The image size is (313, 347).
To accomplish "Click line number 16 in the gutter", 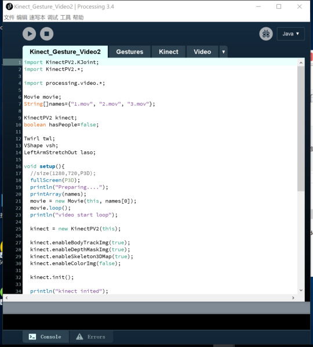I will coord(19,167).
